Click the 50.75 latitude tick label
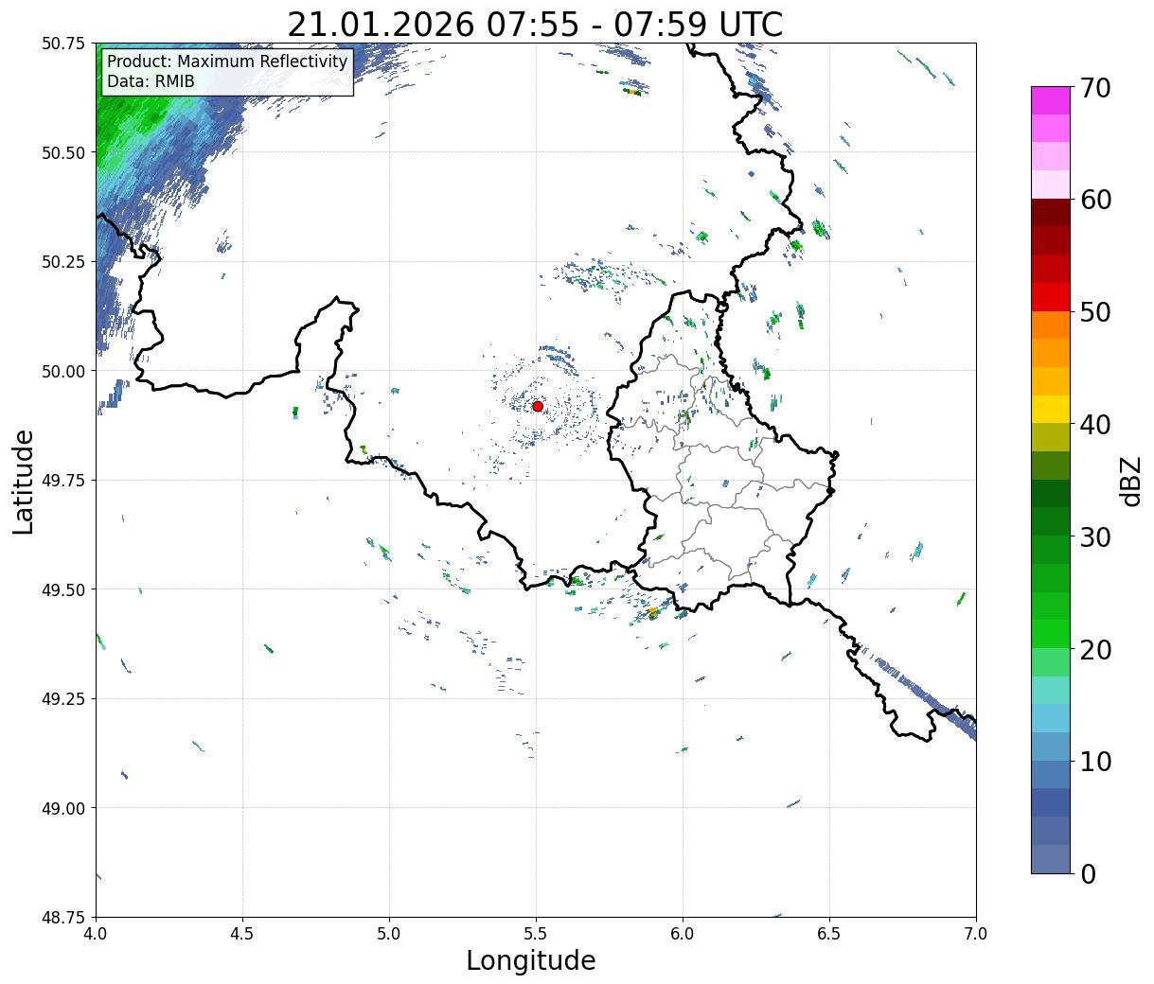Image resolution: width=1154 pixels, height=984 pixels. tap(64, 44)
